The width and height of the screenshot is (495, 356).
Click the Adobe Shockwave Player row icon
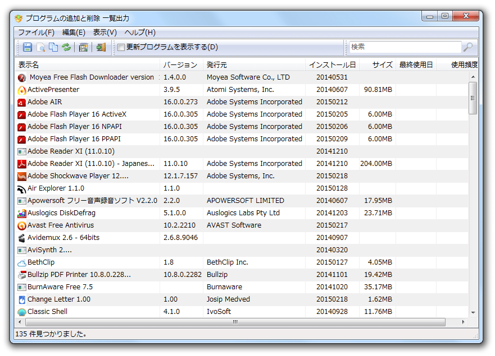point(22,177)
